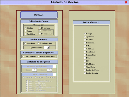Check the Fecha de Pago checkbox
Viewport: 129px width, 97px height.
pyautogui.click(x=85, y=70)
